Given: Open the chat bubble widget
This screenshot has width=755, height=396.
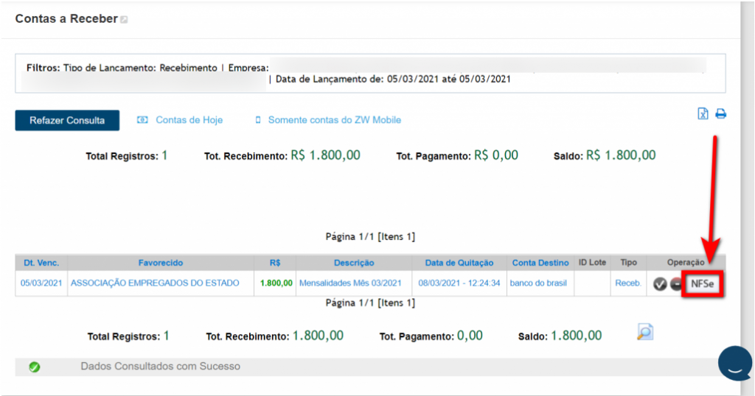Looking at the screenshot, I should point(735,363).
